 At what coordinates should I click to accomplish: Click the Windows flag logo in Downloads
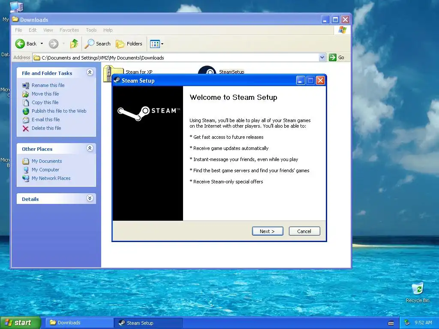point(342,30)
